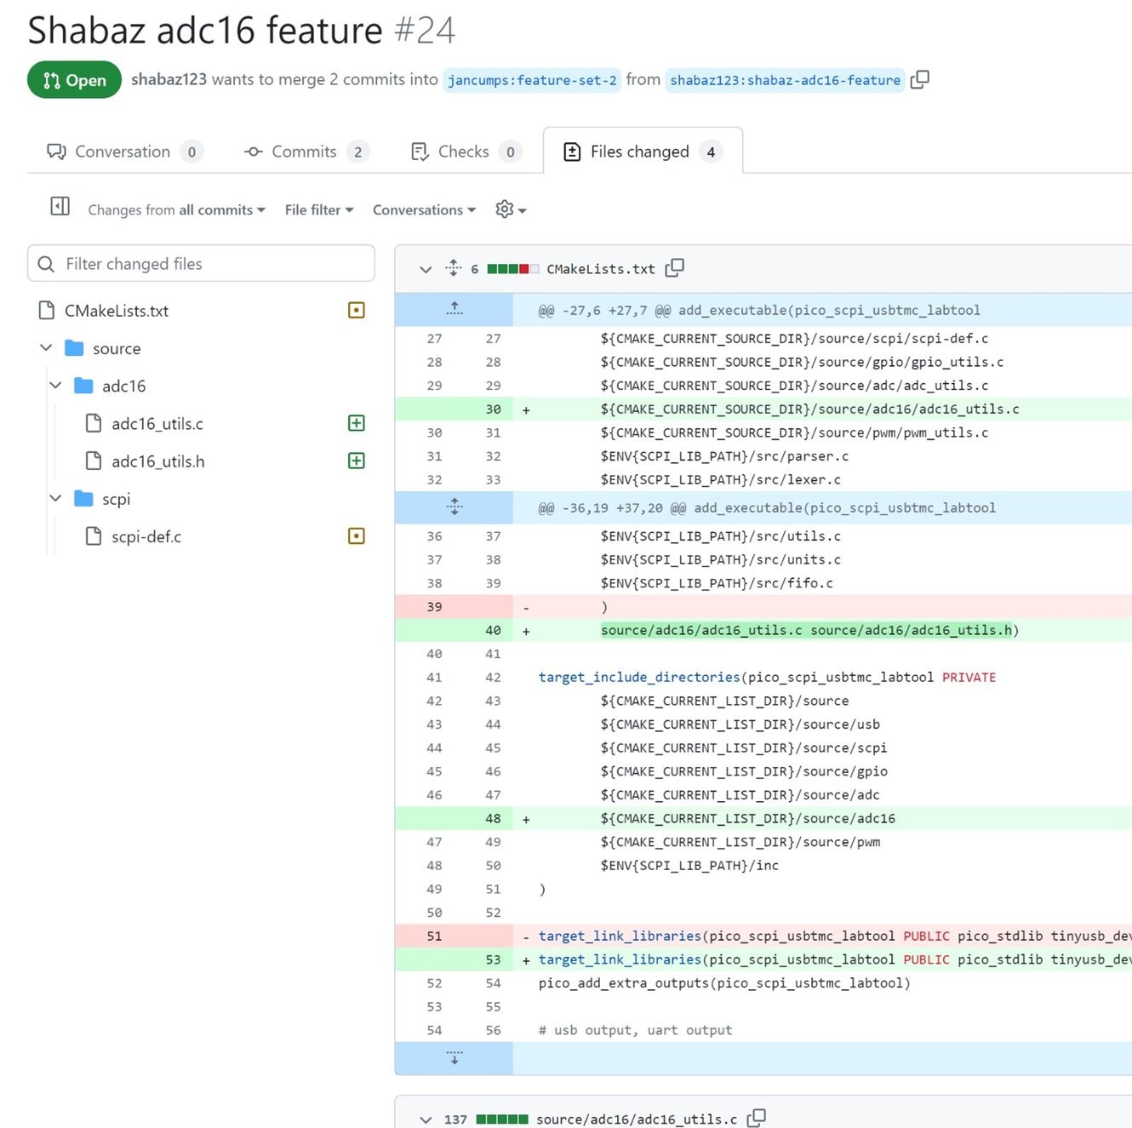
Task: Click removed line number 51
Action: point(434,936)
